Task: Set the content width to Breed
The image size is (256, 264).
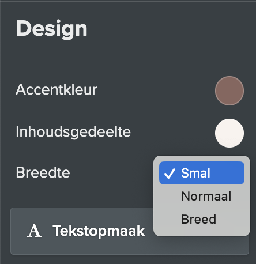Action: pos(202,219)
